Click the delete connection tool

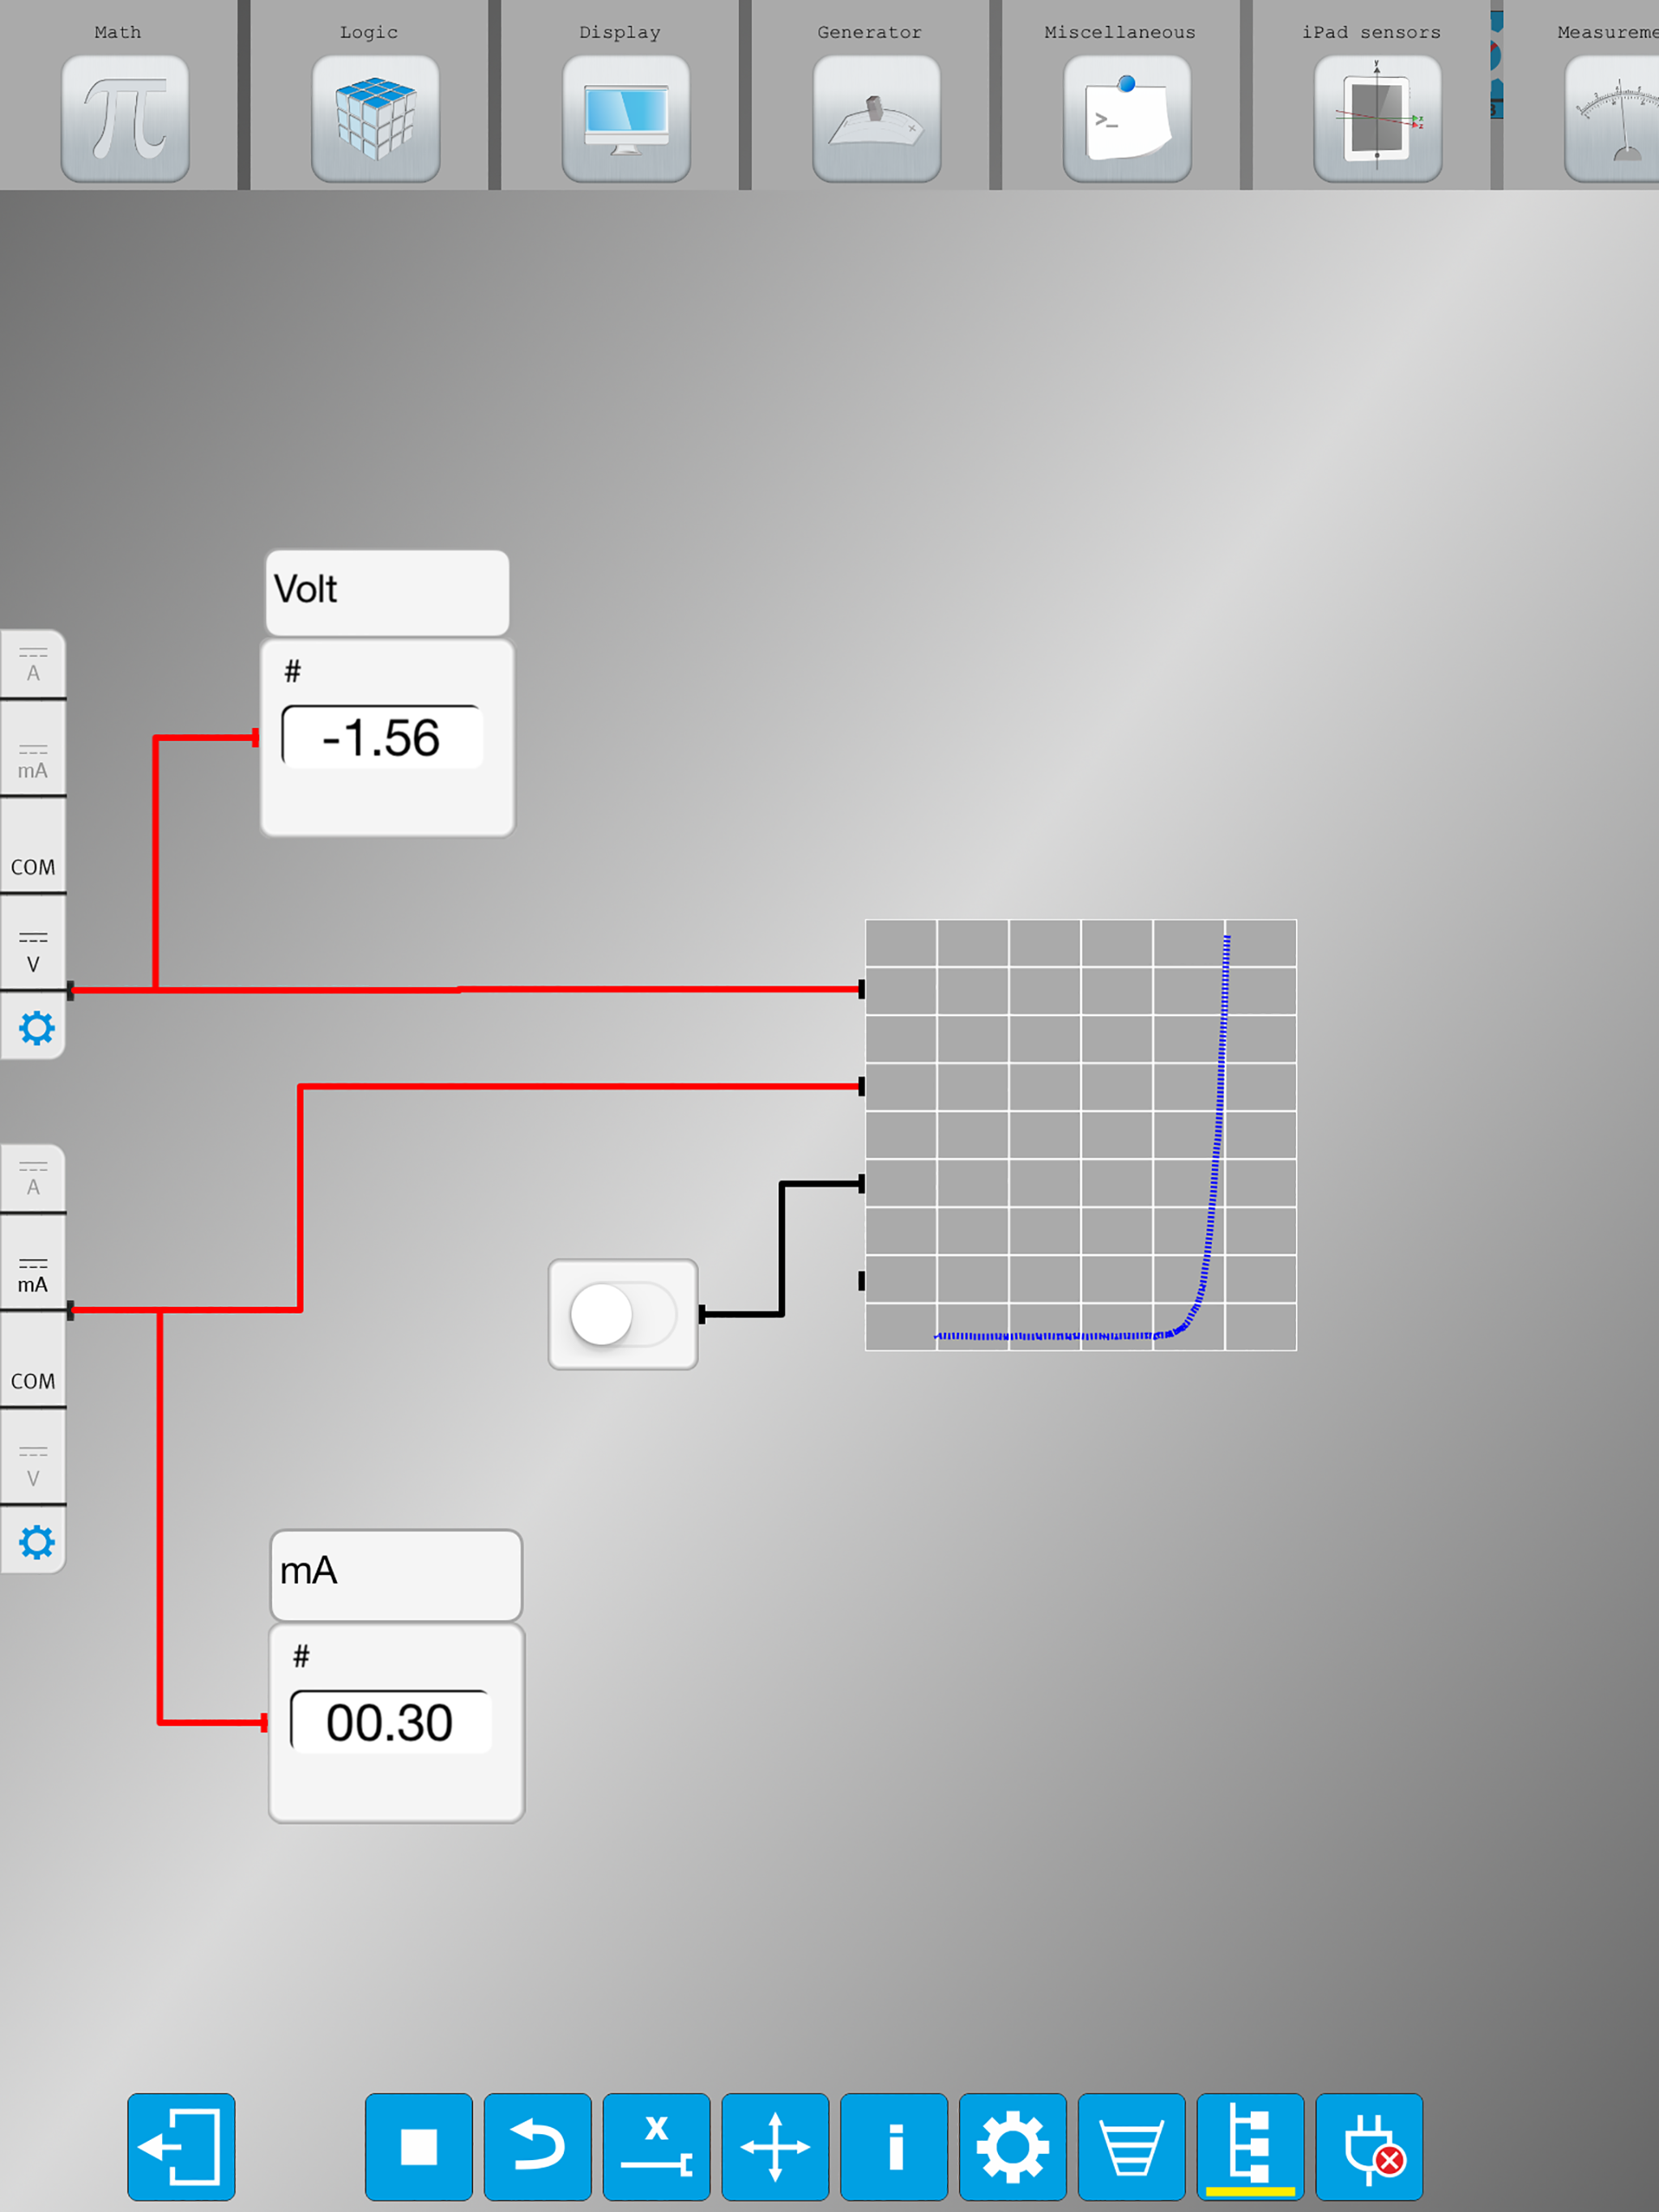click(656, 2147)
